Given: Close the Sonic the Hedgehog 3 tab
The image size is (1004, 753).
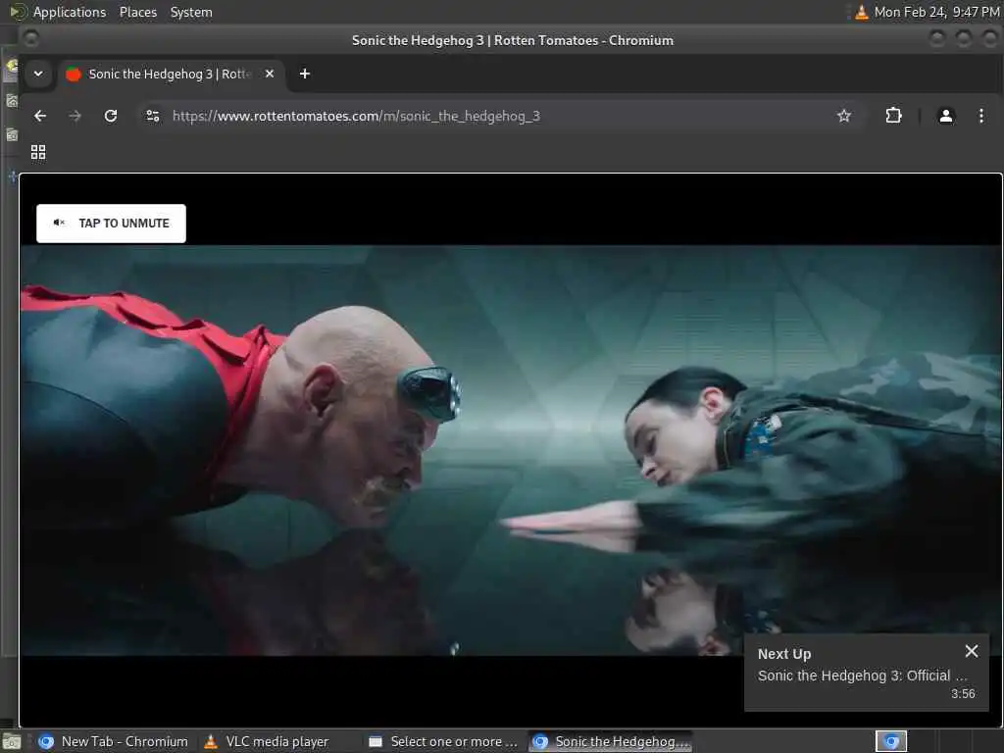Looking at the screenshot, I should [x=270, y=74].
